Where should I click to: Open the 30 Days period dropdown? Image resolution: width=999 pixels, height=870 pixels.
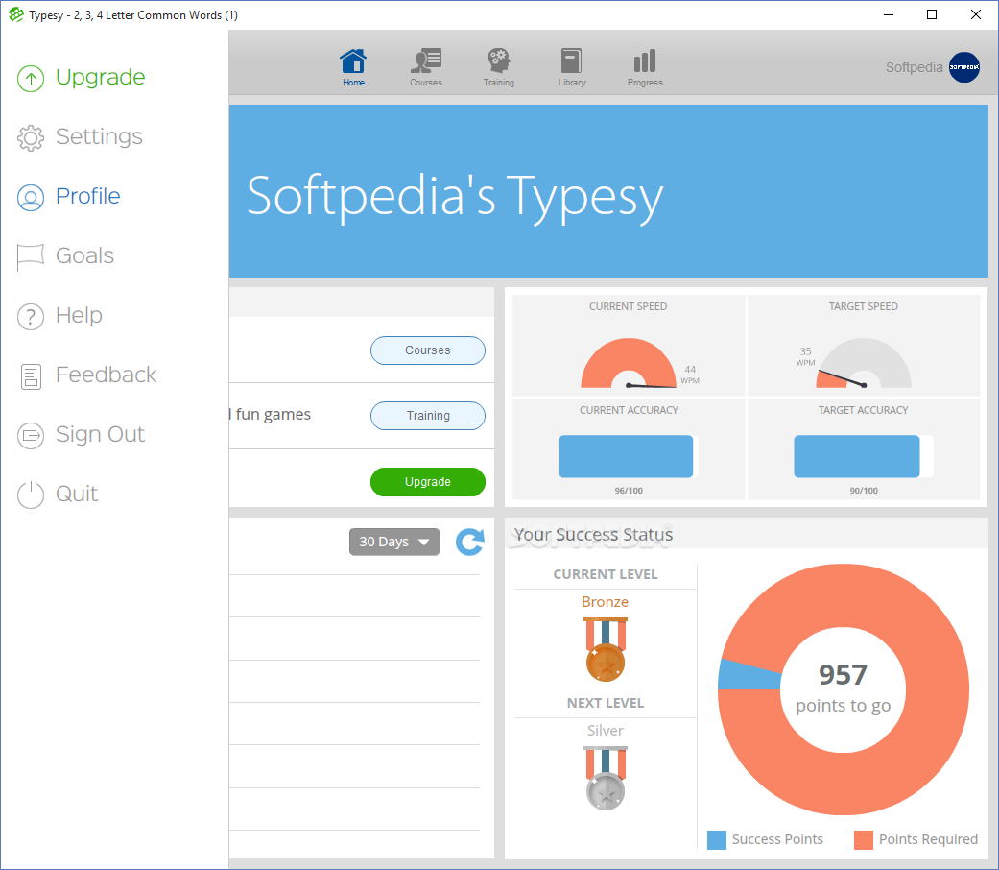[394, 542]
